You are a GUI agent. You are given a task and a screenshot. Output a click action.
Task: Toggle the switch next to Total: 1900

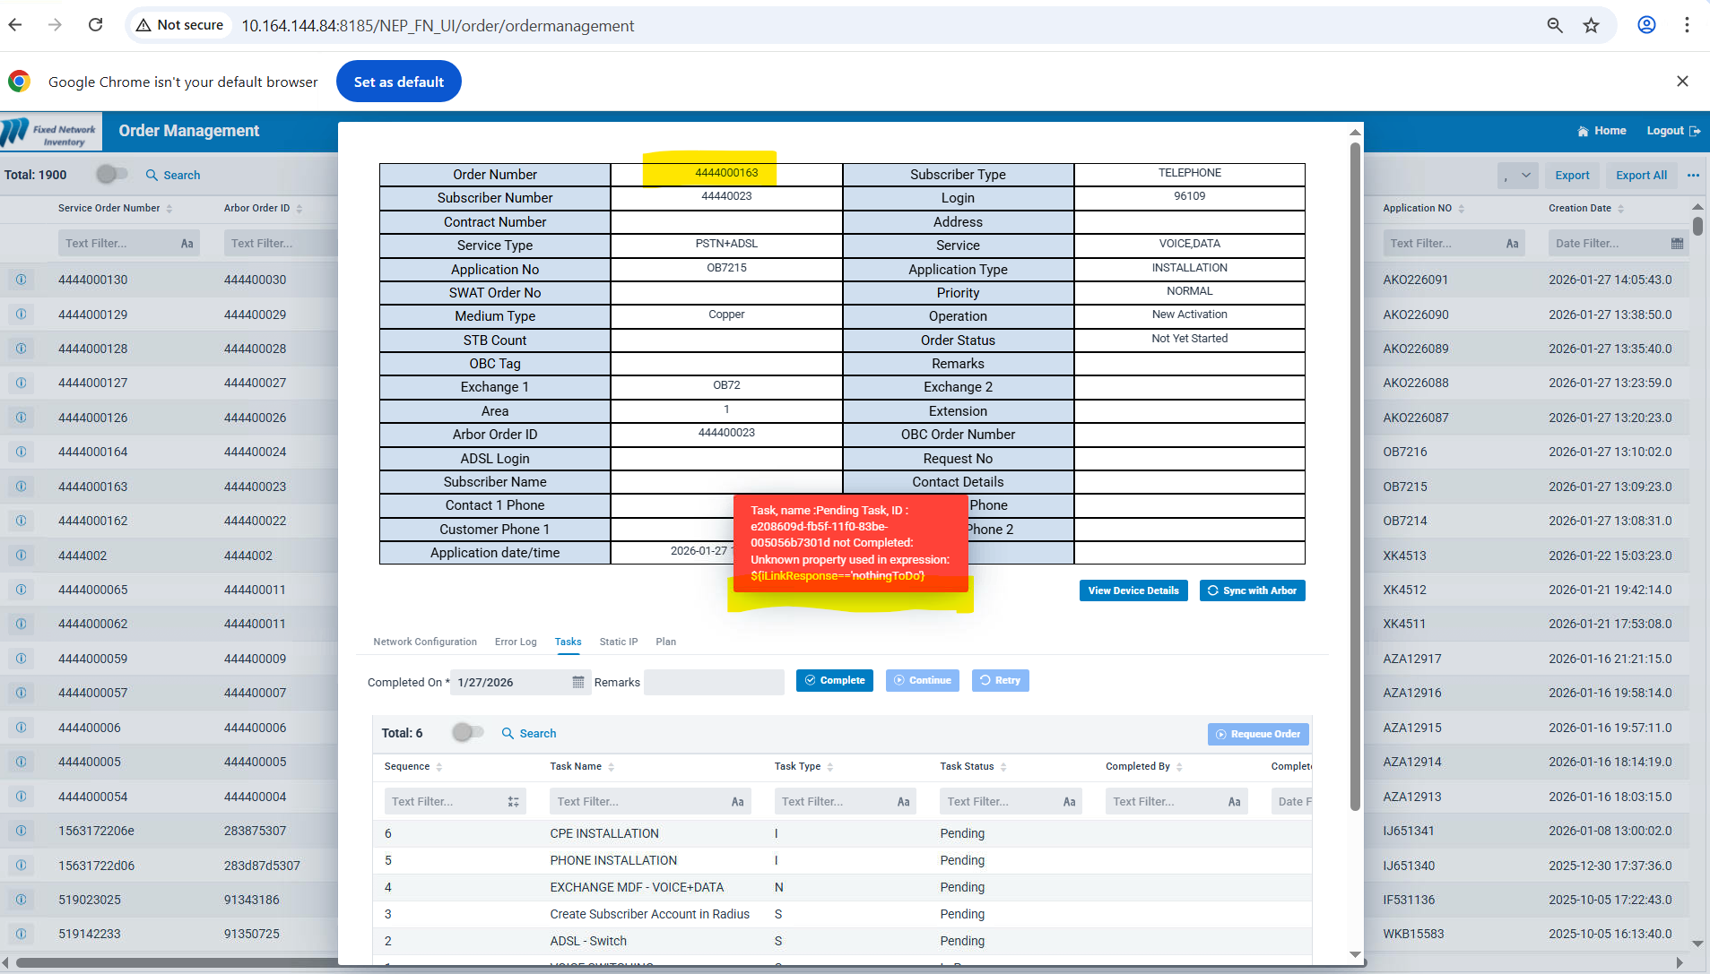tap(112, 175)
